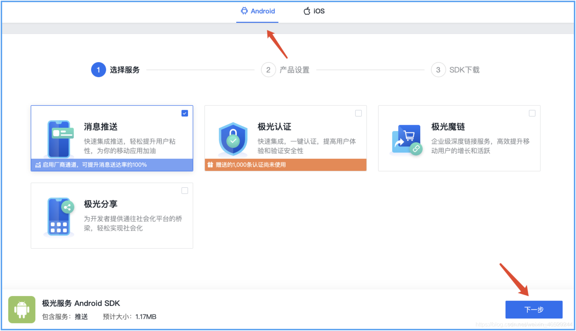Click the 赠送的1,000条认证尚未使用 orange banner
This screenshot has height=331, width=576.
pos(285,165)
